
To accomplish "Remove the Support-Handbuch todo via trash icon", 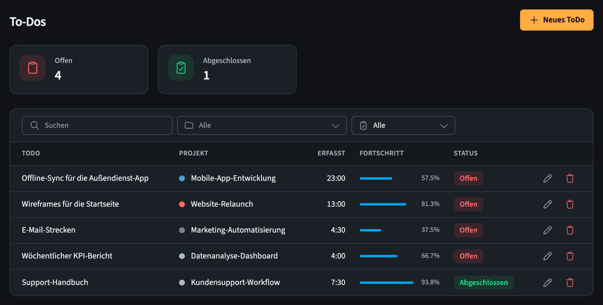I will coord(570,283).
